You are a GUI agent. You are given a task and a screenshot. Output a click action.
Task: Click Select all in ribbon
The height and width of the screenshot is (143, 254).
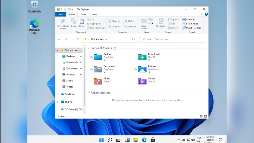[x=189, y=20]
